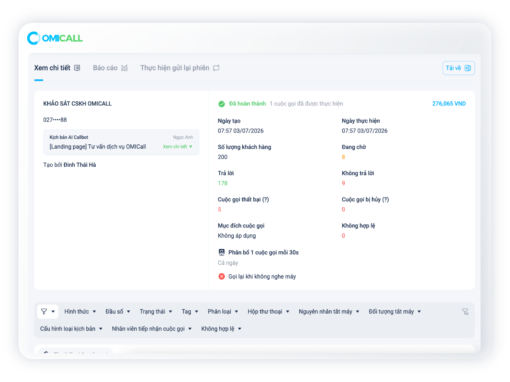Click the Tạo bởi Đinh Thái Hà text

(x=70, y=165)
